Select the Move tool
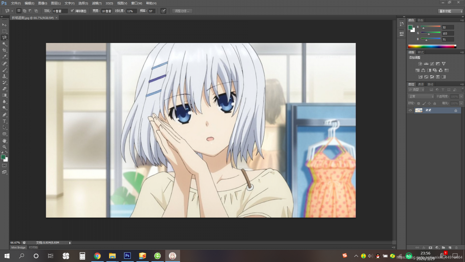Image resolution: width=465 pixels, height=262 pixels. 4,25
